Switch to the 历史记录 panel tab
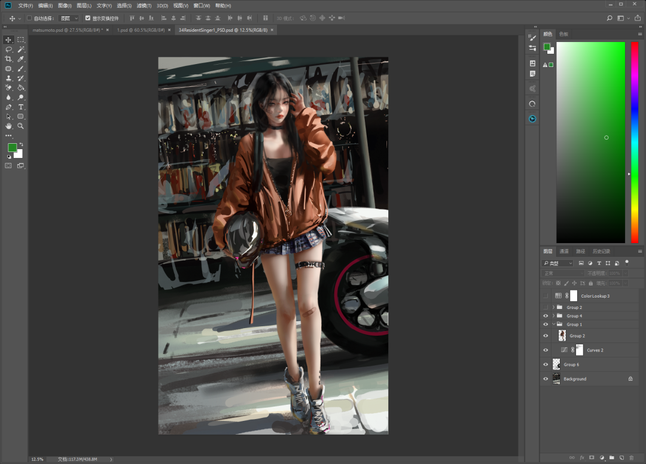The image size is (646, 464). click(x=601, y=251)
